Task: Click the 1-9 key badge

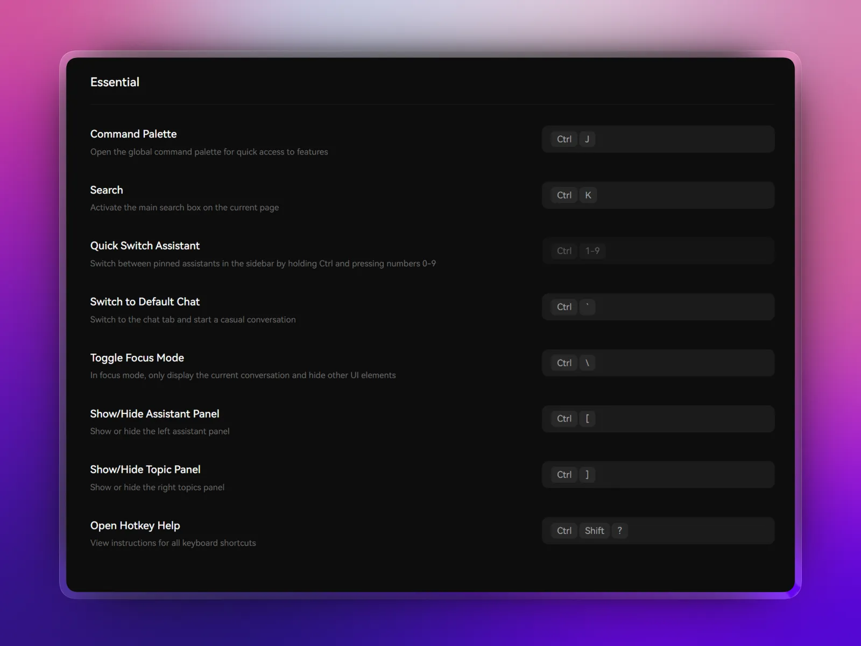Action: (x=592, y=251)
